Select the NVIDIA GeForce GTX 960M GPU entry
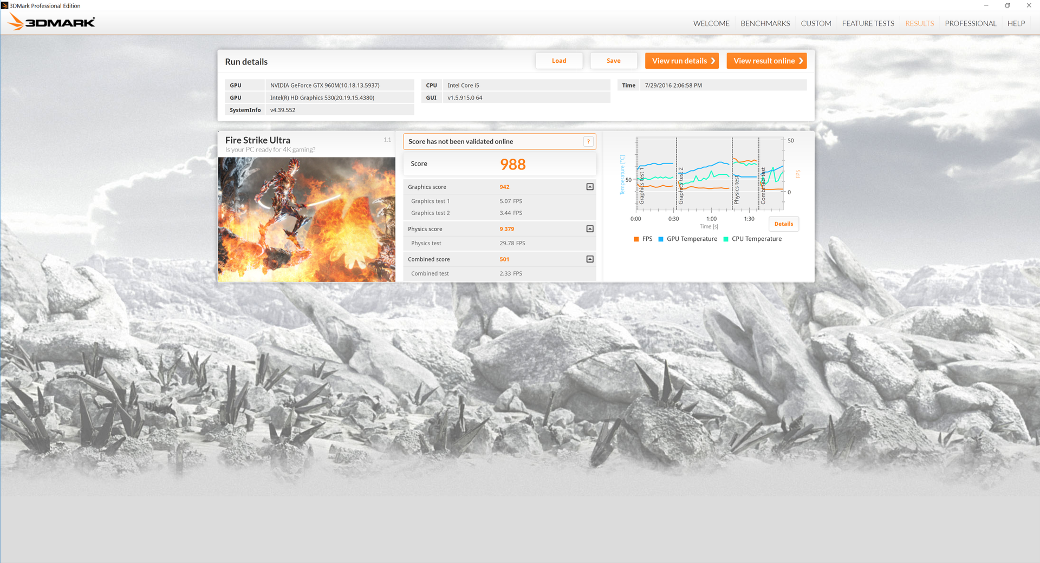The height and width of the screenshot is (563, 1040). pyautogui.click(x=340, y=85)
